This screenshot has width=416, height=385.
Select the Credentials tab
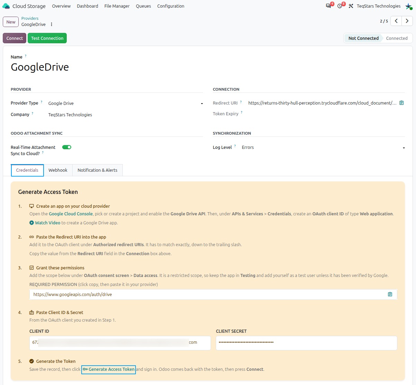click(27, 170)
